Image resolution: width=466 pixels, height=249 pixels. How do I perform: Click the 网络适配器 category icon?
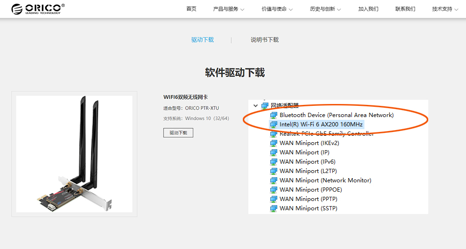point(265,105)
